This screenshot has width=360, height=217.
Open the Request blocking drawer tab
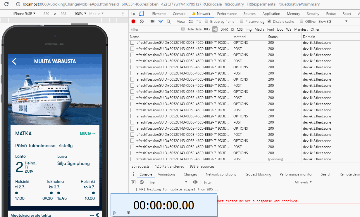point(258,174)
